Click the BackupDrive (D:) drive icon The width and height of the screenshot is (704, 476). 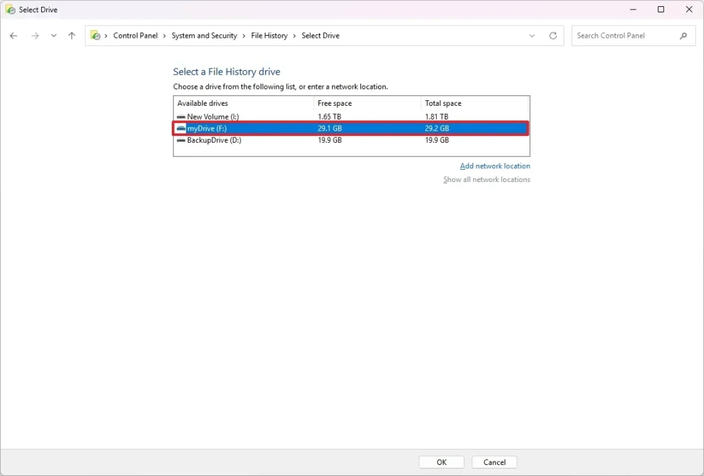[181, 140]
